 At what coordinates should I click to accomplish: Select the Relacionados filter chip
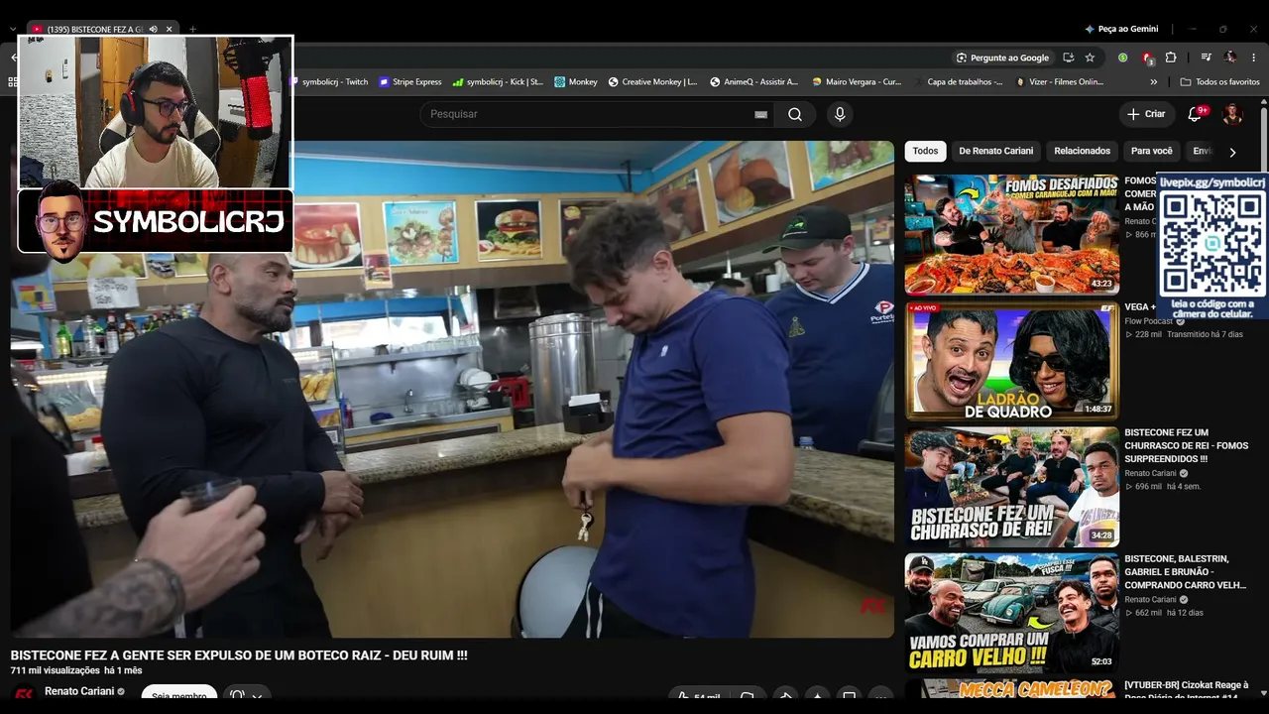(x=1082, y=151)
